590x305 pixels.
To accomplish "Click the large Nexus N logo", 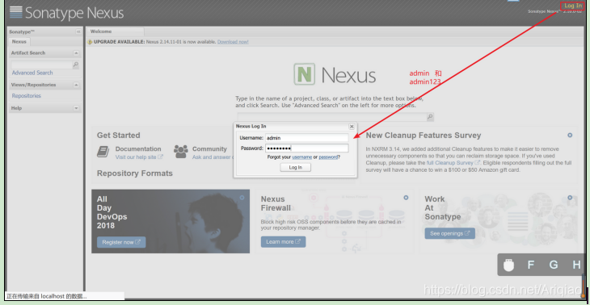I will [304, 74].
